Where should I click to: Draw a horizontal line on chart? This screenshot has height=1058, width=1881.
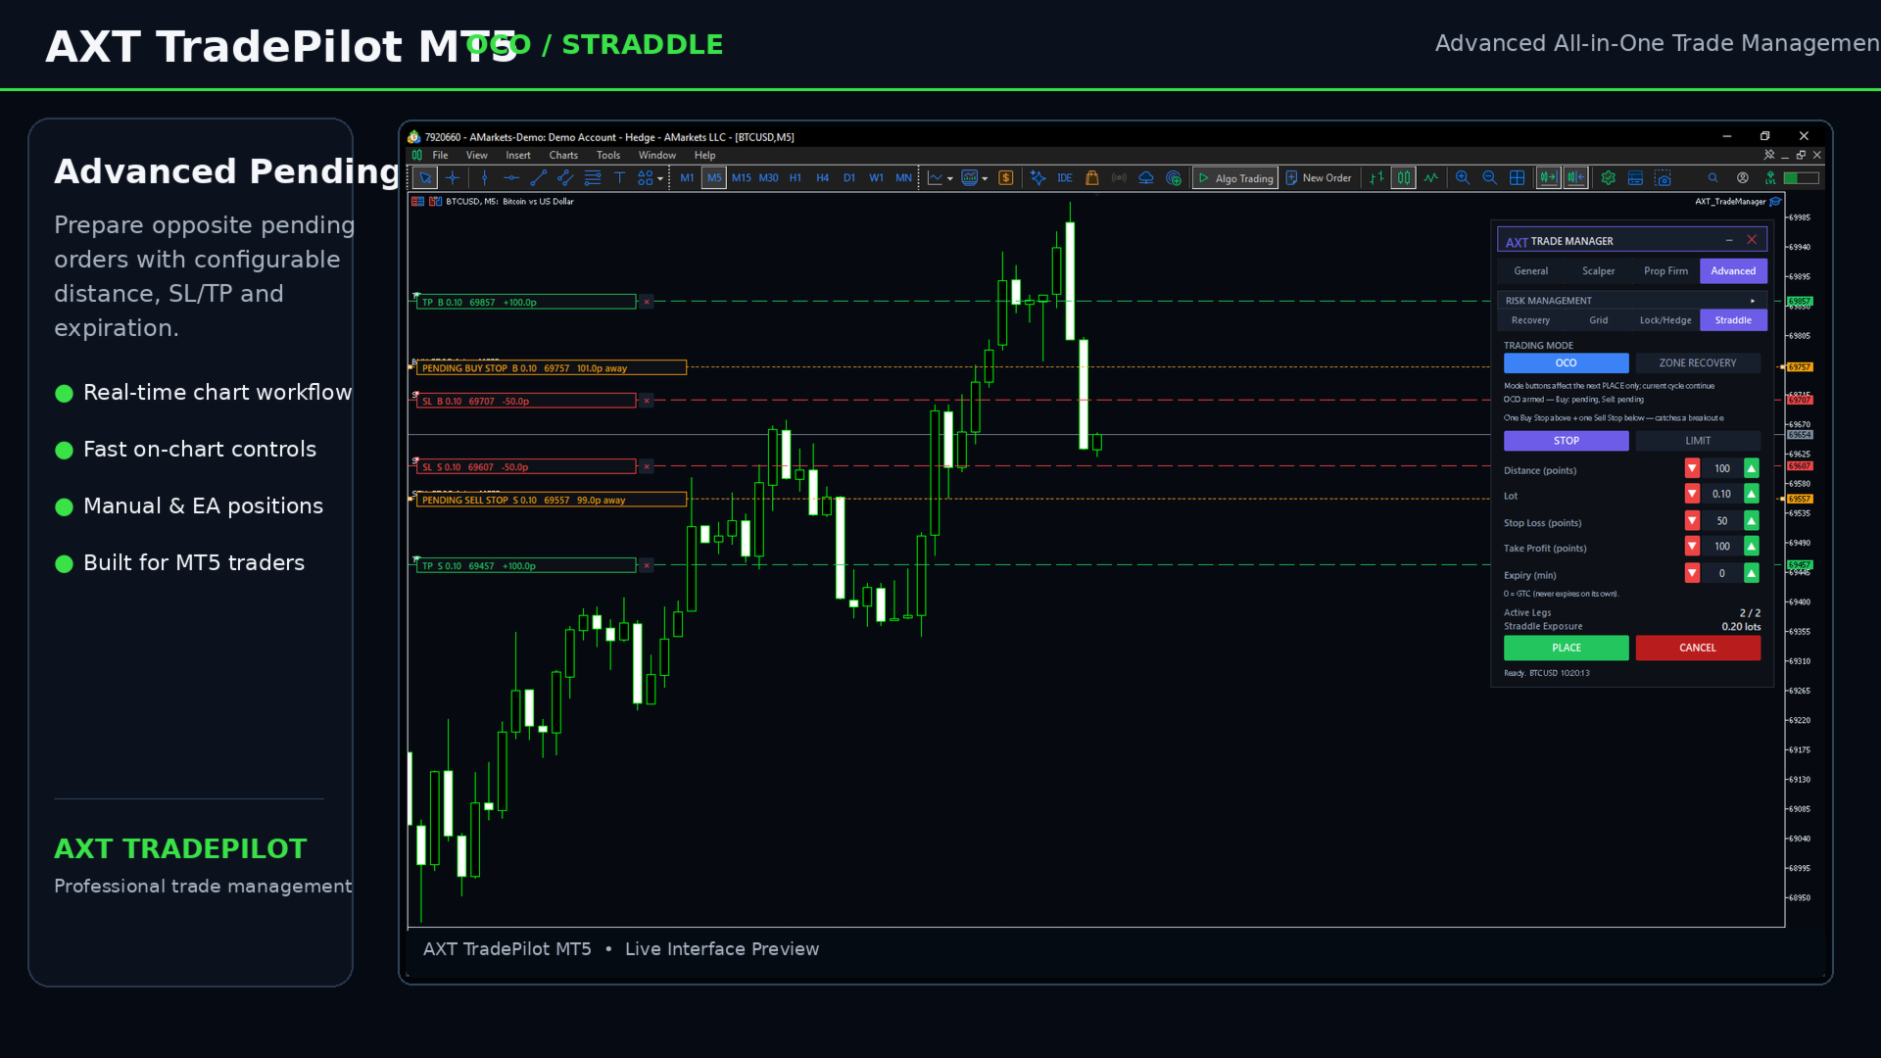pos(511,178)
